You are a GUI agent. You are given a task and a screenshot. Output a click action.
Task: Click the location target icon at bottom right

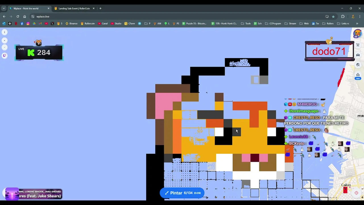356,193
